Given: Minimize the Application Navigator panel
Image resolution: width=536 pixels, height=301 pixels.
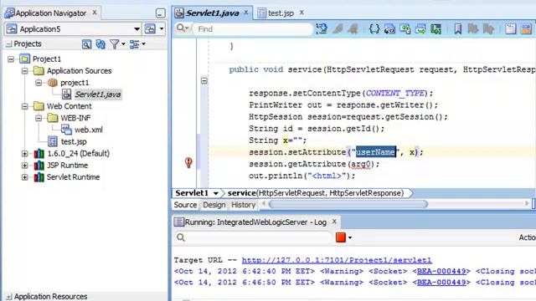Looking at the screenshot, I should pyautogui.click(x=160, y=13).
